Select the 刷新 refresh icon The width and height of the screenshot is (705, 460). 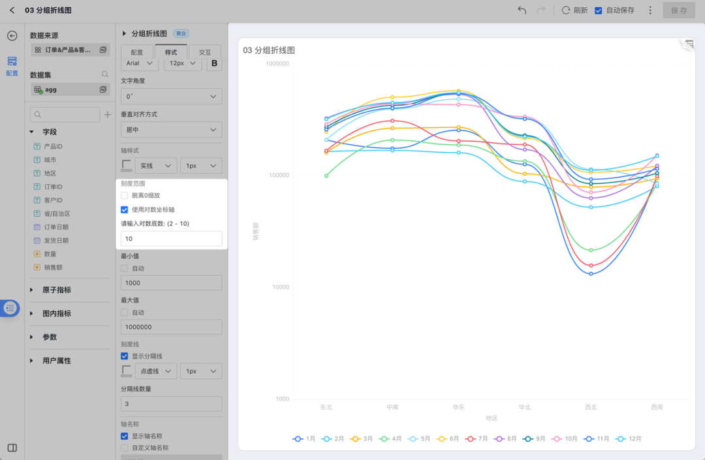coord(565,10)
